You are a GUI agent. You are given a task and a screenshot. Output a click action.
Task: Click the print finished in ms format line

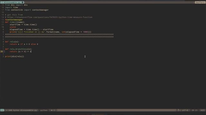50,32
